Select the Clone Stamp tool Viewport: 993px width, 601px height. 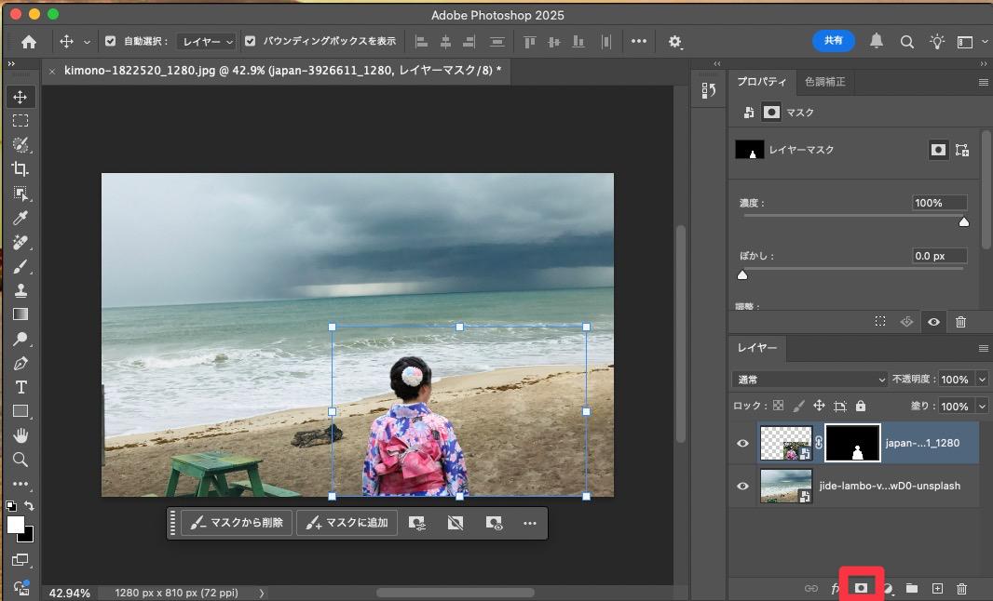click(20, 290)
